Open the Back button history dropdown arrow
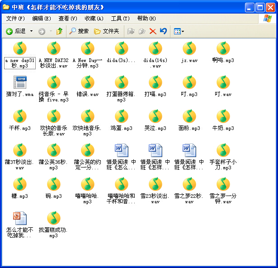278x268 pixels. (x=31, y=31)
